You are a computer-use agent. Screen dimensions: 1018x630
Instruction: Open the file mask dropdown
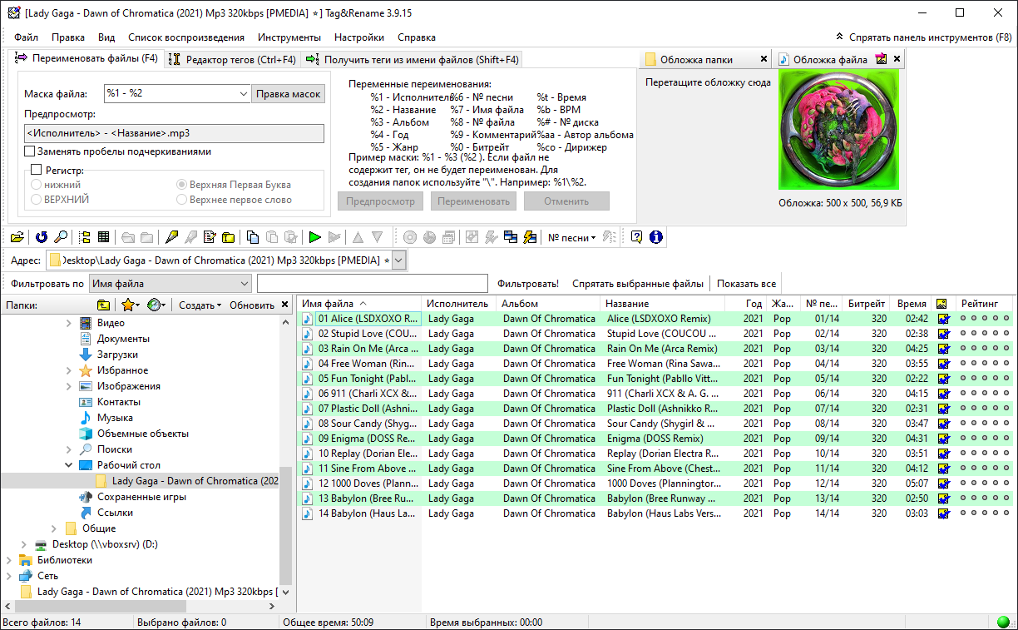[x=243, y=93]
